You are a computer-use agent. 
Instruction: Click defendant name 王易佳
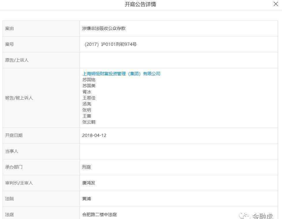tap(89, 98)
